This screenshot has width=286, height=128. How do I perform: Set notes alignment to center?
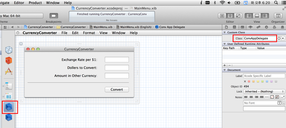[x=251, y=97]
